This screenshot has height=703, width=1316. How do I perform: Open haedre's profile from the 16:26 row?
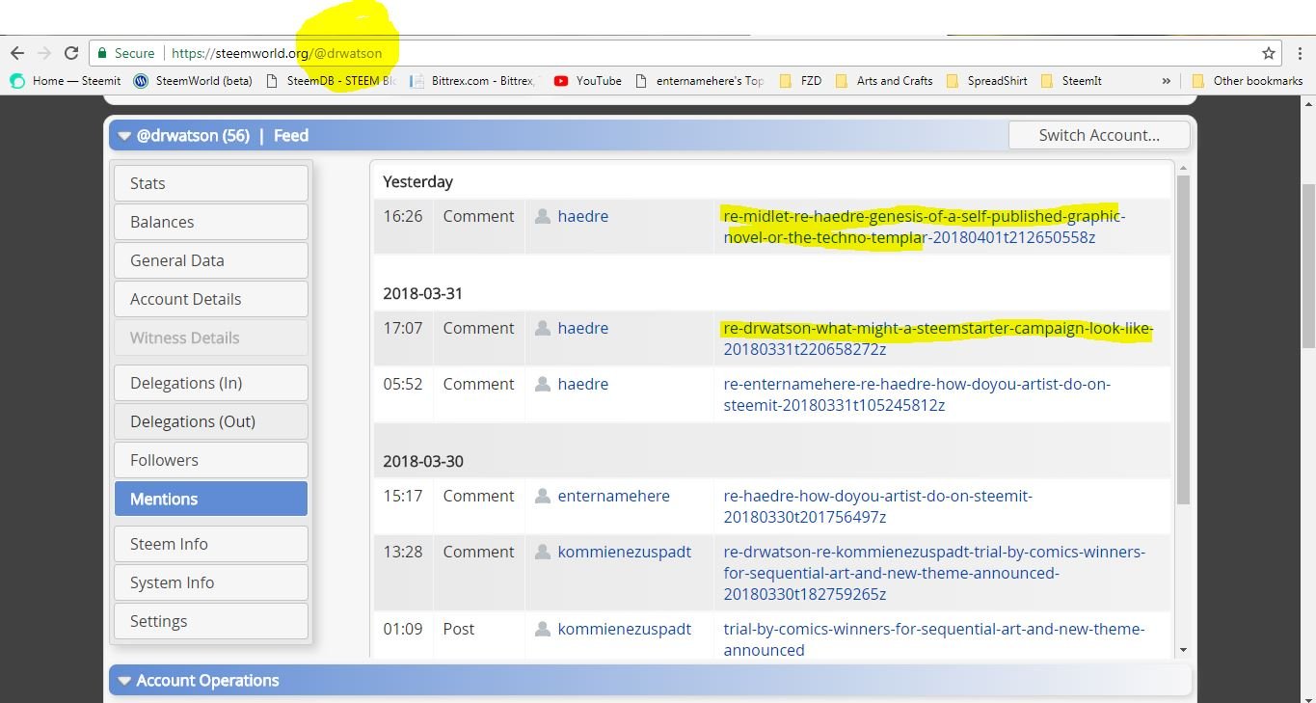583,216
